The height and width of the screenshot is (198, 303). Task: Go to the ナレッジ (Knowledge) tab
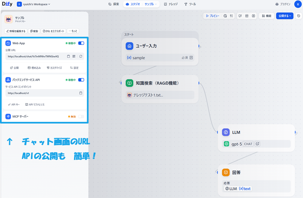click(171, 4)
